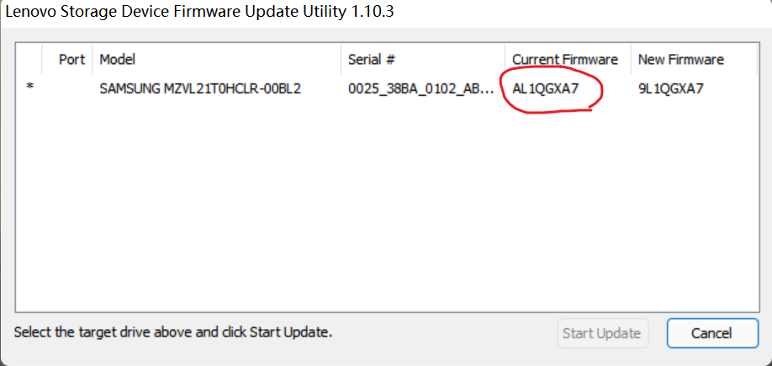The width and height of the screenshot is (772, 366).
Task: Click the "Select the target drive above" instruction text
Action: pos(173,332)
